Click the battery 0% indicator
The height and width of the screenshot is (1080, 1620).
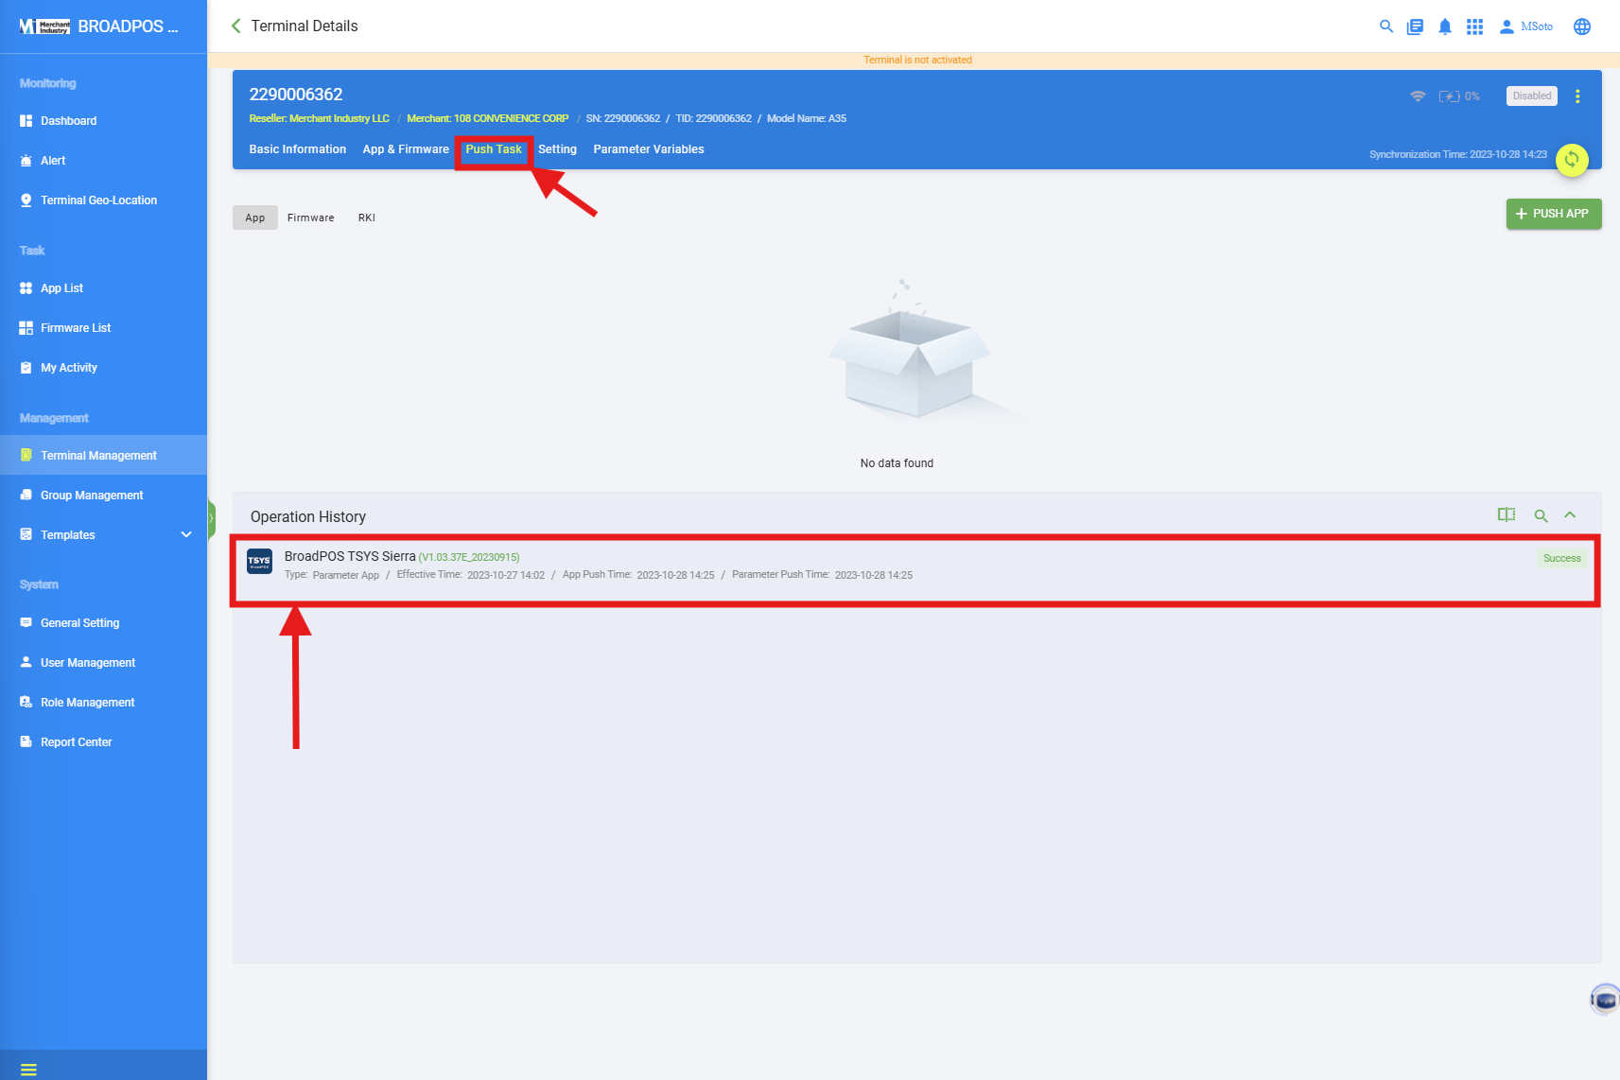pyautogui.click(x=1459, y=96)
